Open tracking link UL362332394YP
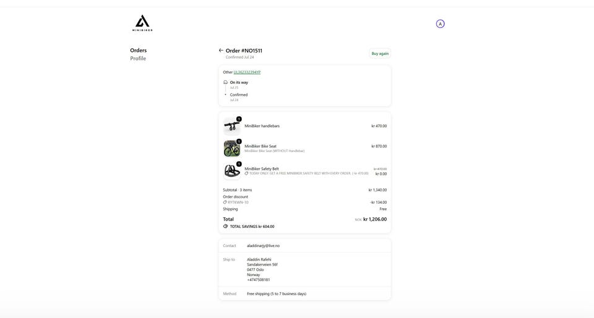 247,72
